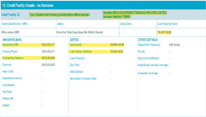Click the Installment Amount label
Image resolution: width=206 pixels, height=117 pixels.
click(x=12, y=78)
